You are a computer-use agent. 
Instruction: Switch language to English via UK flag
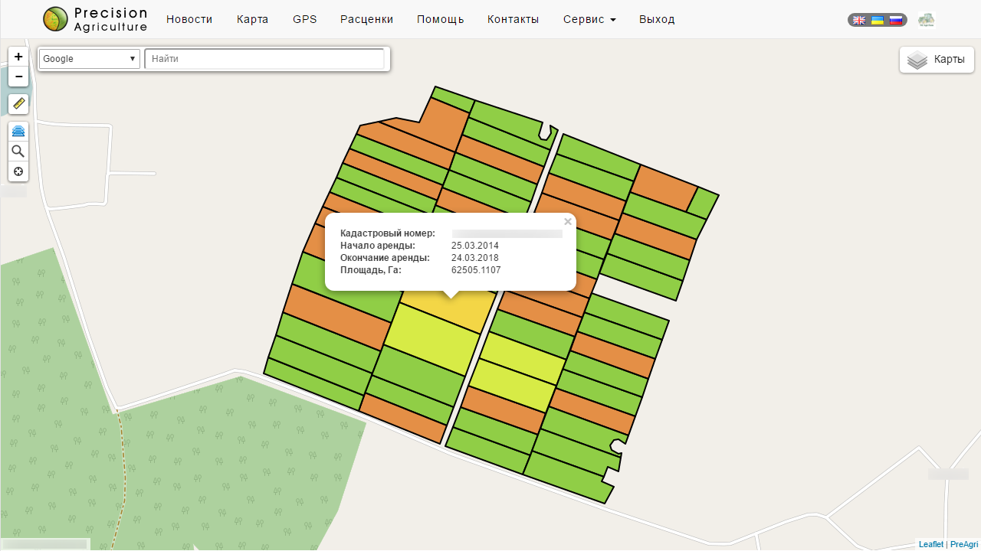(x=860, y=20)
